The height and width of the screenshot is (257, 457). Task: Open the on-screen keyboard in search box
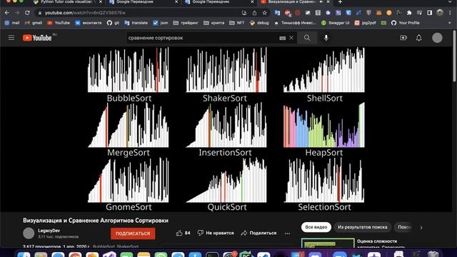(x=283, y=38)
